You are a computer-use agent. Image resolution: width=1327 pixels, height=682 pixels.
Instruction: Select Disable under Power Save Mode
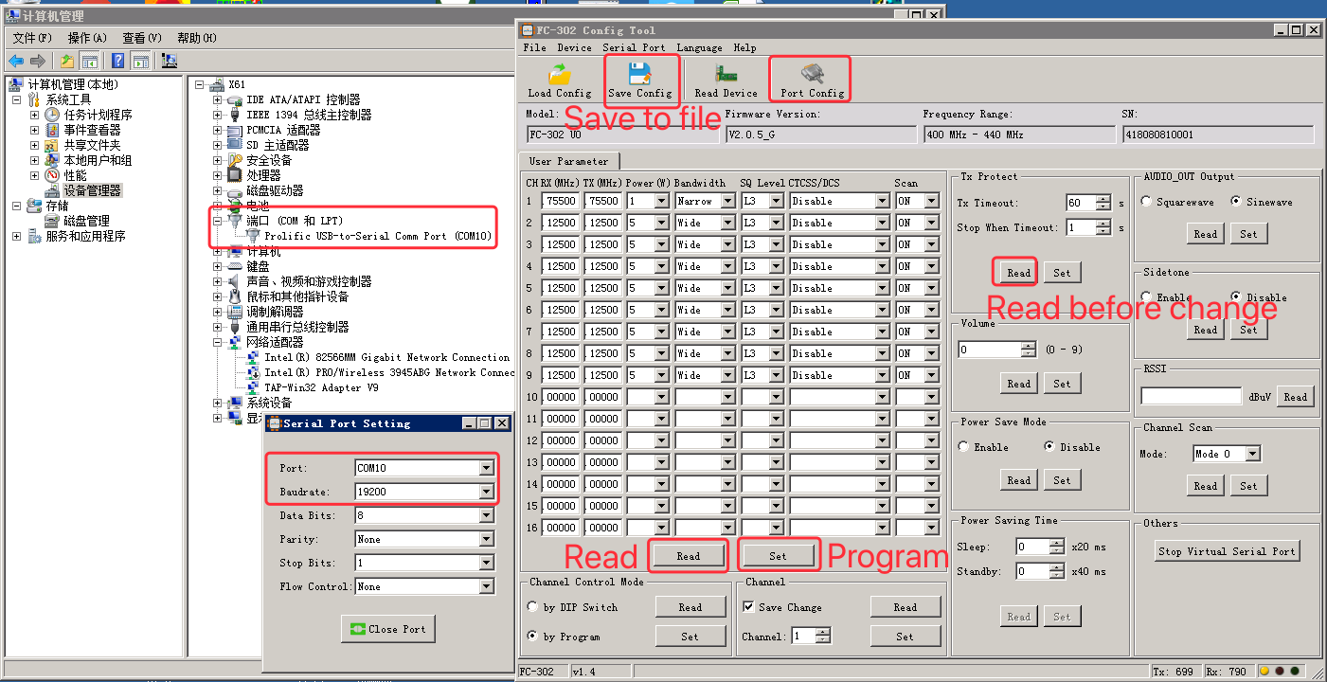click(x=1050, y=447)
